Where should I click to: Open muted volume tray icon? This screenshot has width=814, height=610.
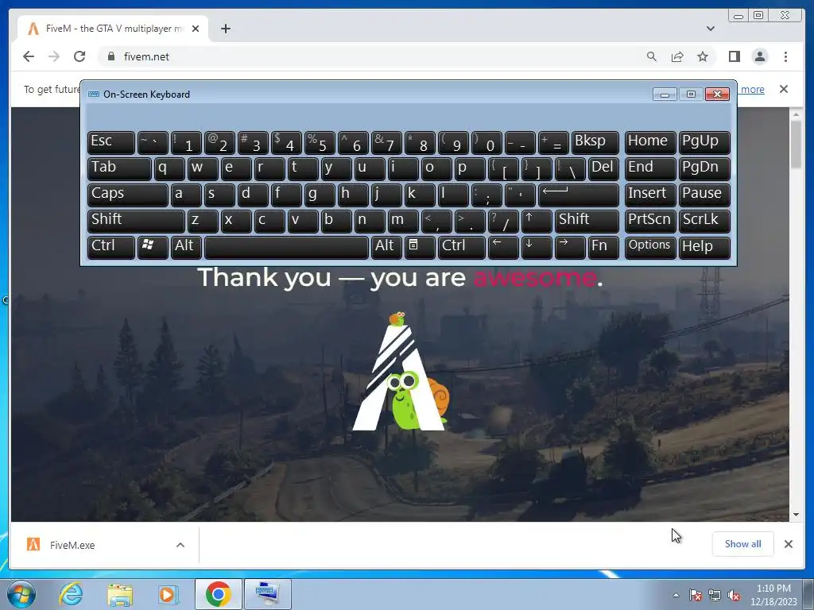(734, 596)
